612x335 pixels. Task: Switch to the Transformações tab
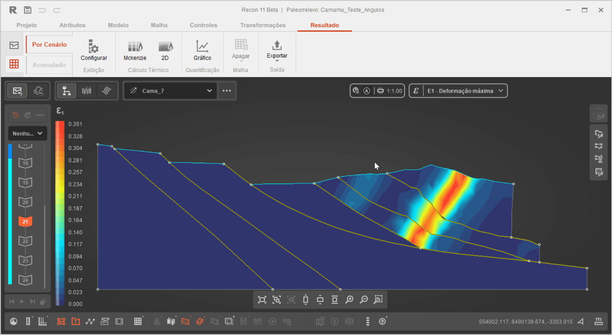[263, 25]
